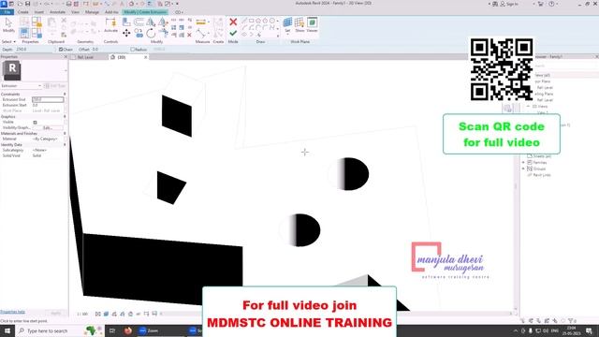Close the 3D view tab
Screen dimensions: 599x337
[146, 57]
